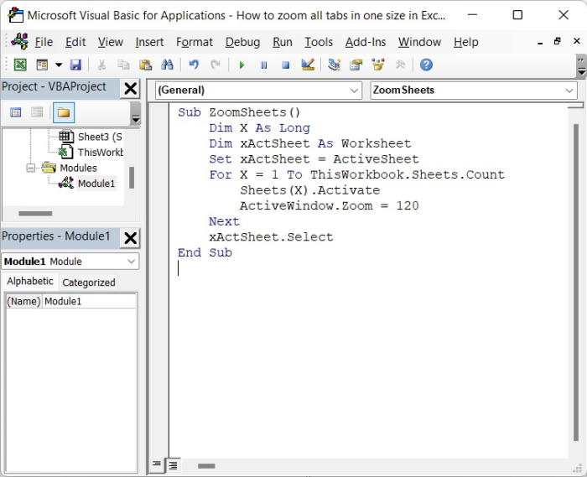Click the blue Help question mark icon
The width and height of the screenshot is (587, 477).
point(426,65)
